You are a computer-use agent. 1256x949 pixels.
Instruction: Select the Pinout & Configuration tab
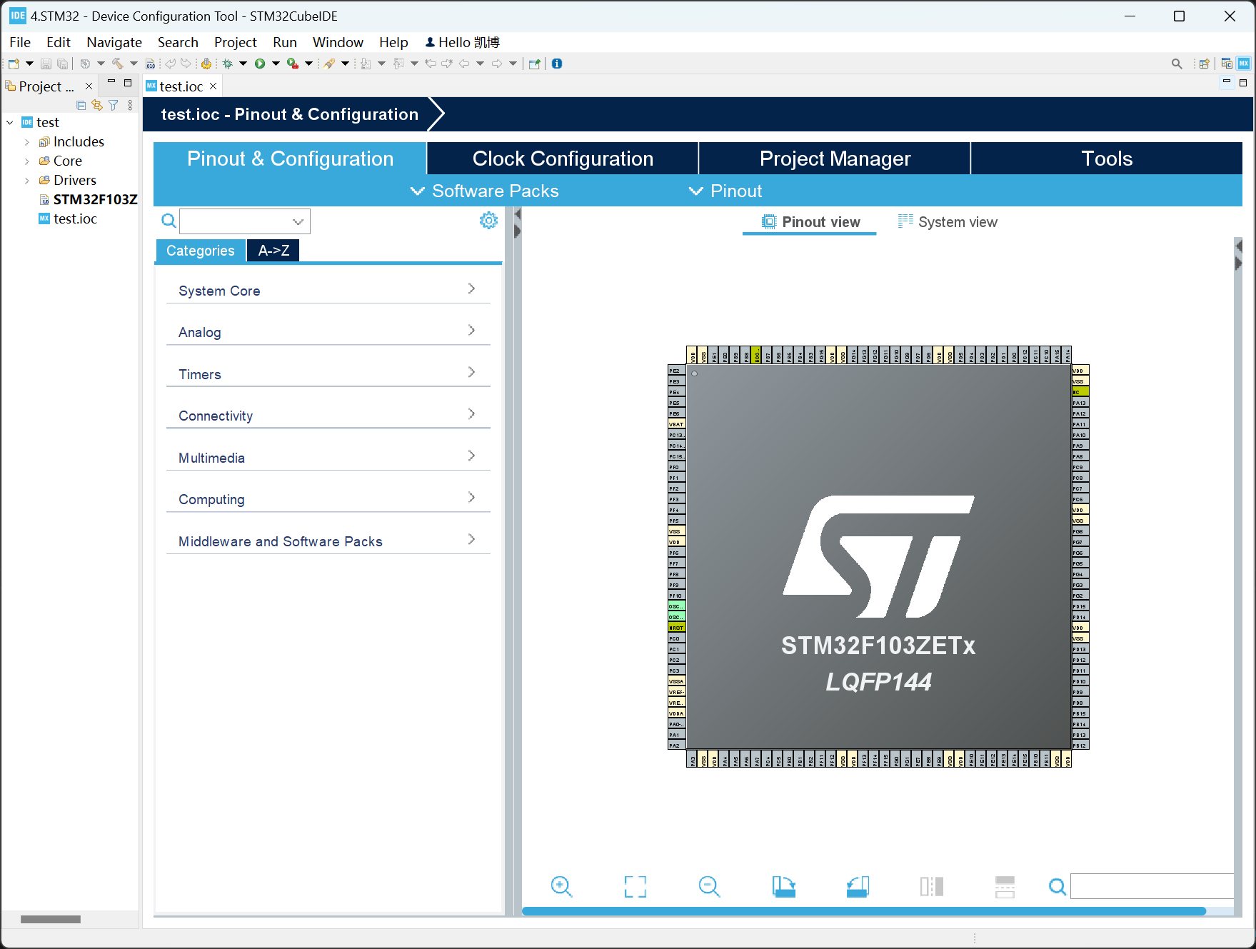(x=290, y=159)
